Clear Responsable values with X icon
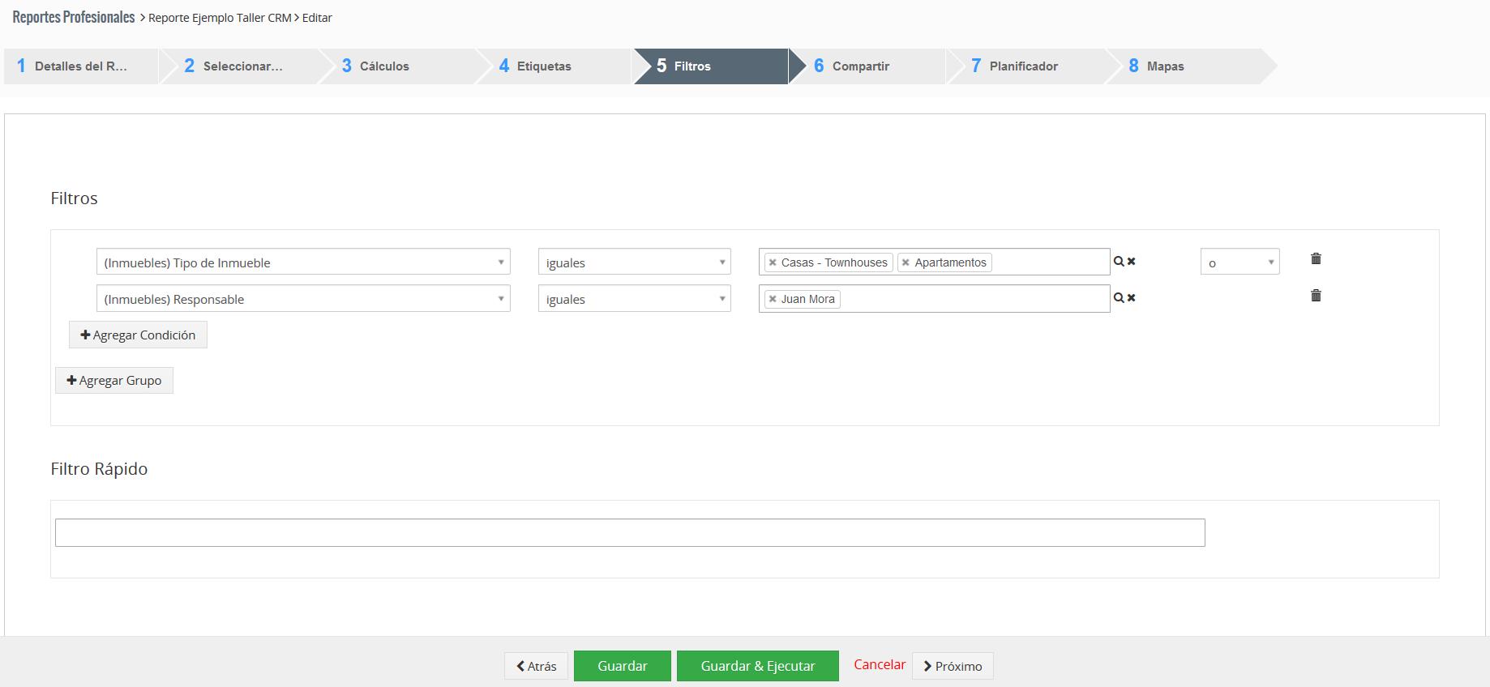The height and width of the screenshot is (687, 1490). pyautogui.click(x=1132, y=298)
